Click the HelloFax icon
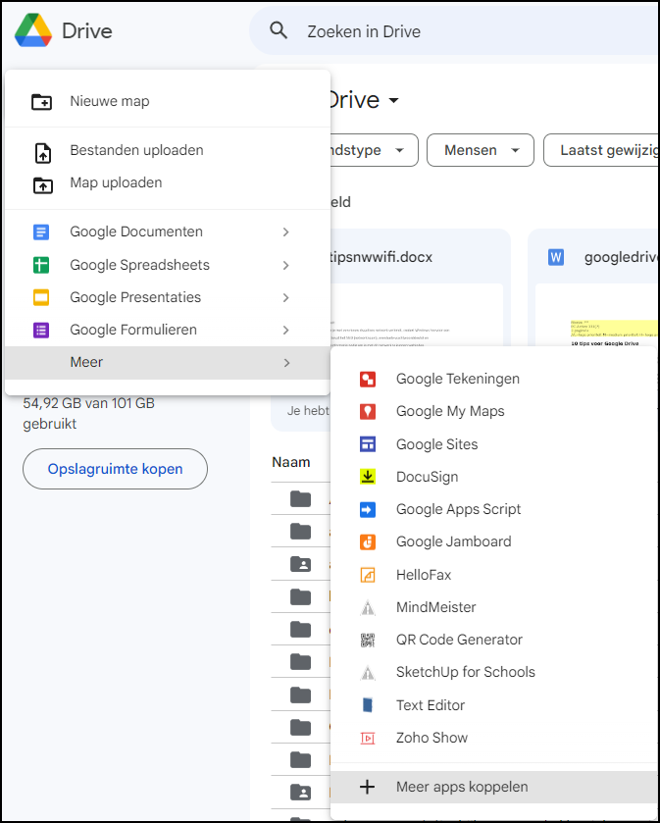Viewport: 660px width, 823px height. (368, 575)
